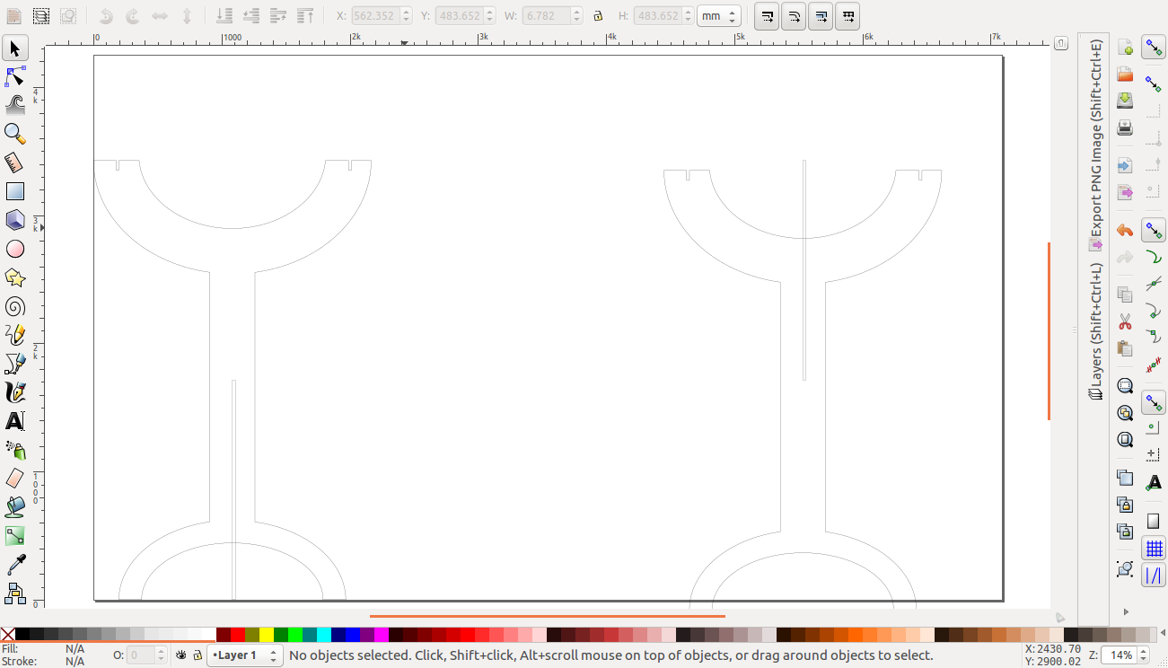Toggle snap nodes, paths and handles button
The width and height of the screenshot is (1168, 668).
coord(1154,231)
